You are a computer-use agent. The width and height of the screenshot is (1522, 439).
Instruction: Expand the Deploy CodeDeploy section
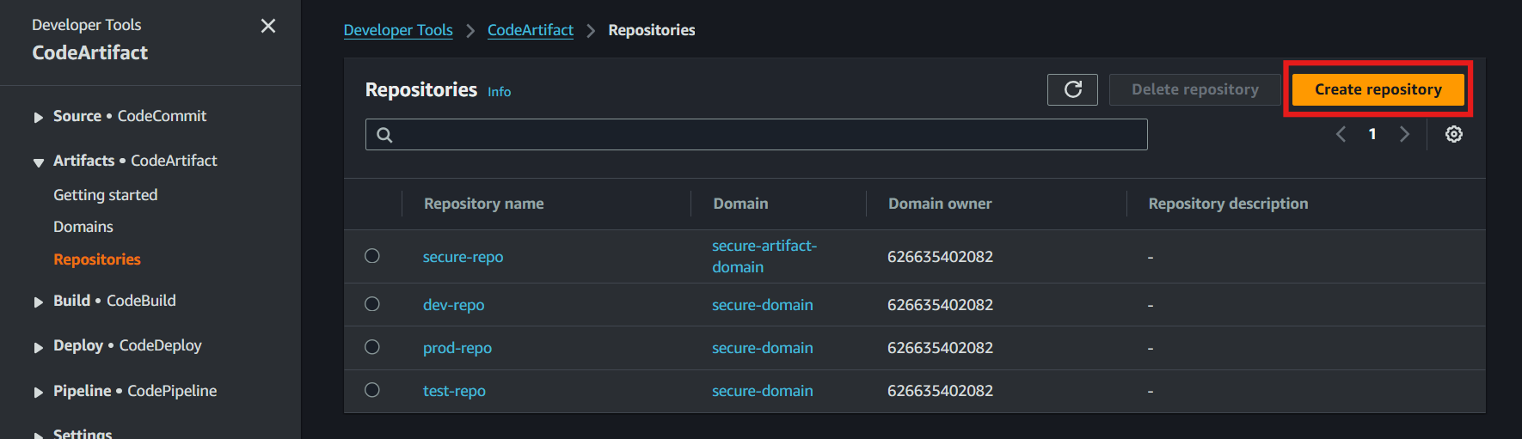pos(38,347)
